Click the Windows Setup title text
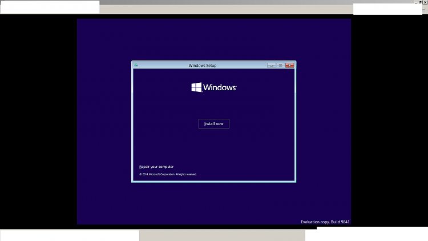This screenshot has width=428, height=241. coord(203,66)
